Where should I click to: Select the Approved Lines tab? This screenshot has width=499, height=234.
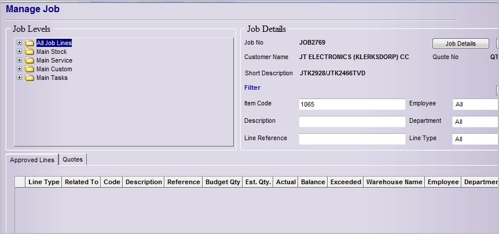32,160
